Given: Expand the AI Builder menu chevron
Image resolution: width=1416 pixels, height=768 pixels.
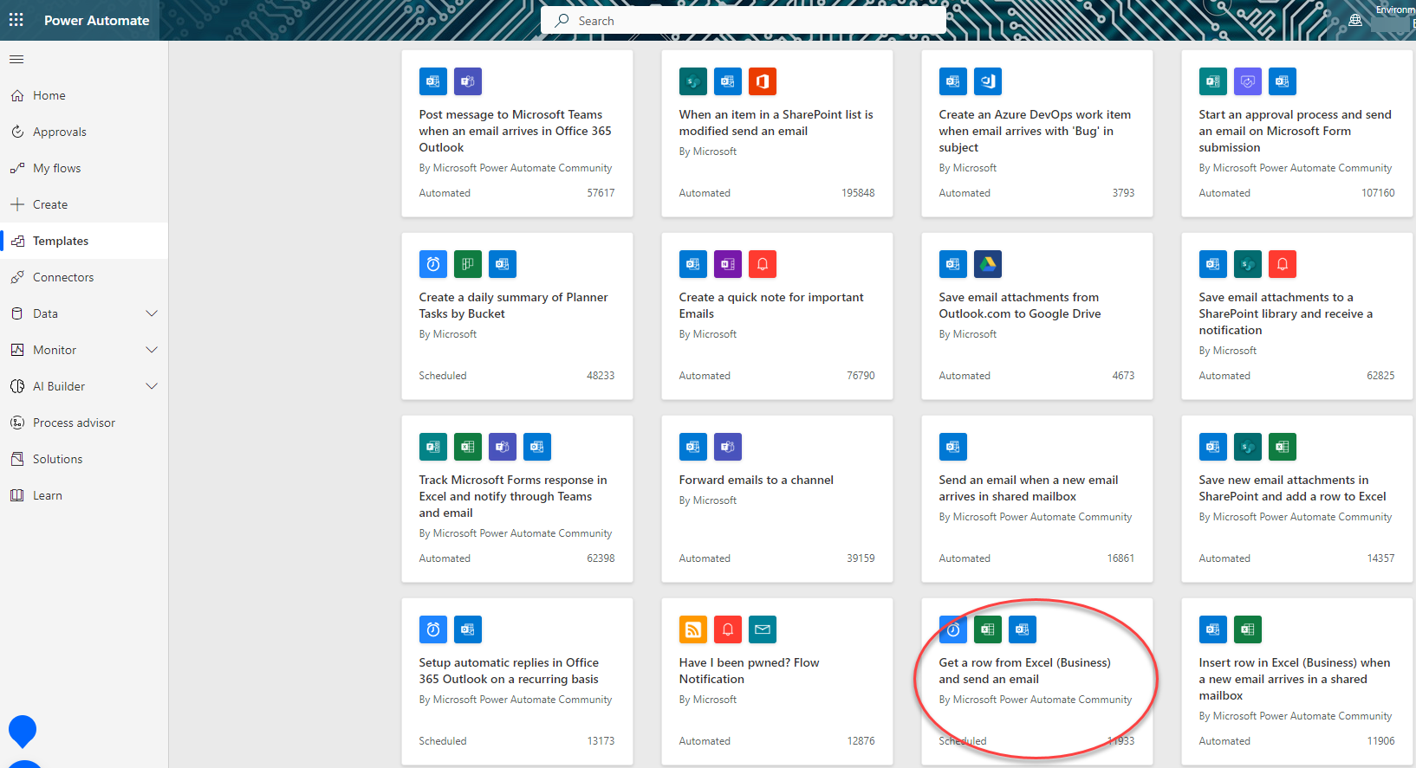Looking at the screenshot, I should click(152, 386).
